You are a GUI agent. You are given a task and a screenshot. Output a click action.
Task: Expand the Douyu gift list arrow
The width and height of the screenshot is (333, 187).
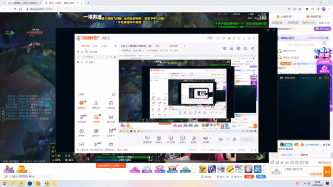tap(264, 169)
